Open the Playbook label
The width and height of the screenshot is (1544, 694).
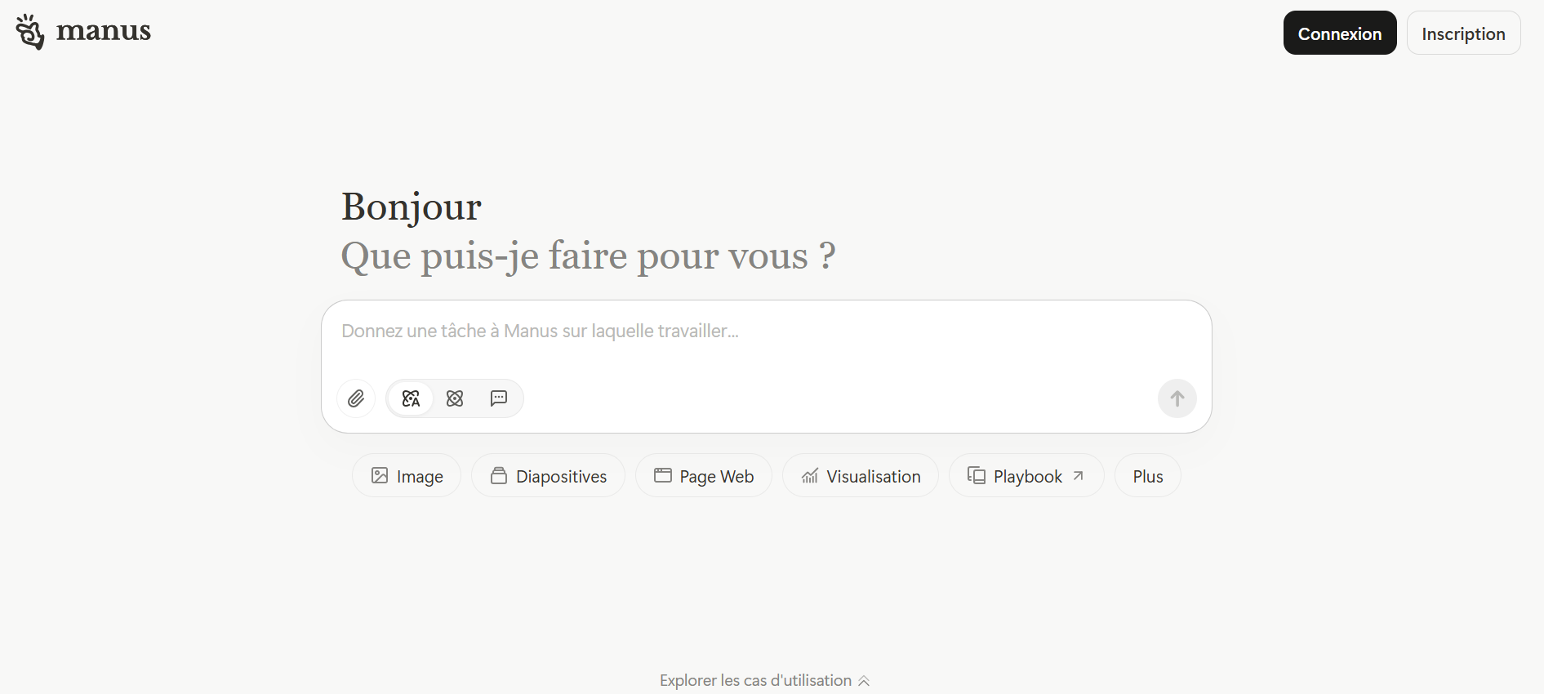point(1027,477)
